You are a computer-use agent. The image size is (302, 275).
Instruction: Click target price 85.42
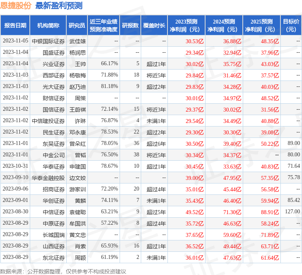tap(294, 200)
